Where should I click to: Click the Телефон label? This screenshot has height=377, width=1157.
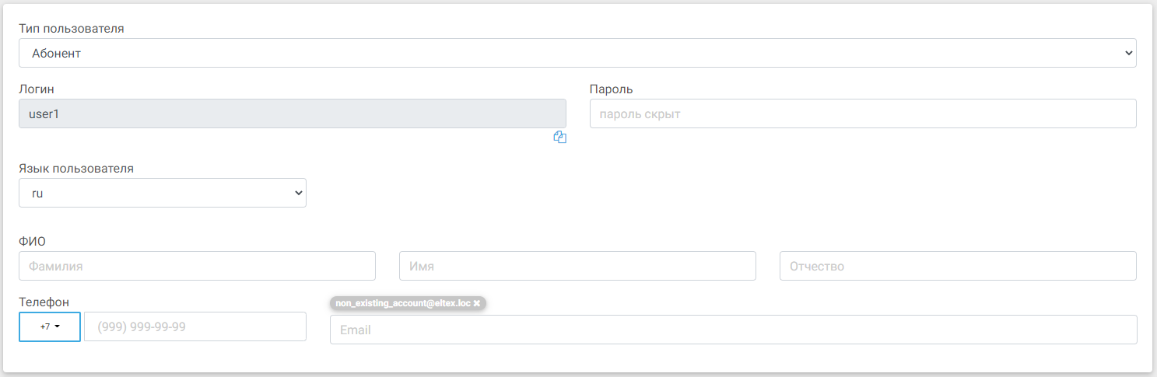click(x=44, y=302)
